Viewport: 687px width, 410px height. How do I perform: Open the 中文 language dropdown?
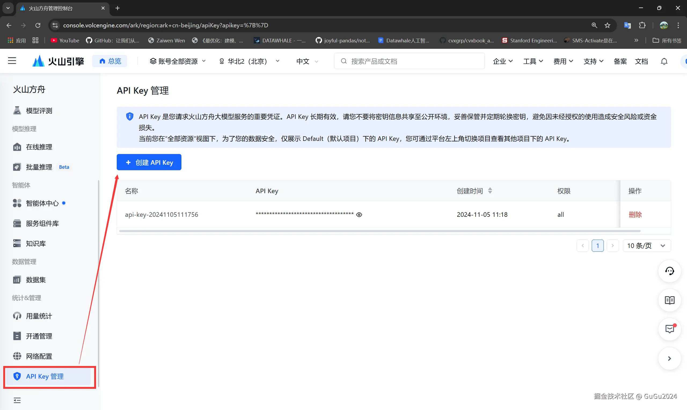pyautogui.click(x=306, y=61)
